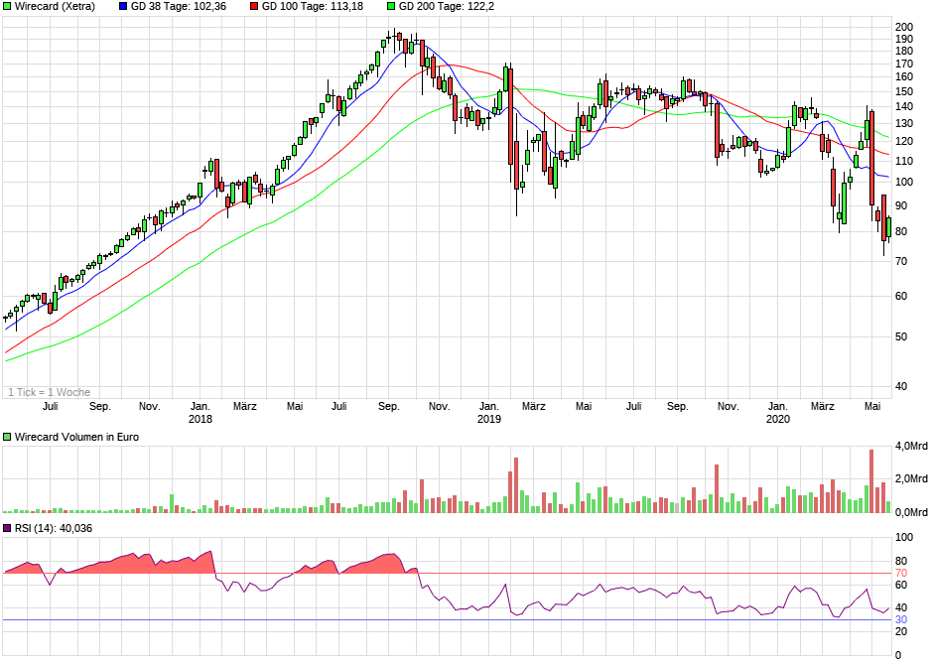
Task: Click the 'Jan.' label above 2018
Action: 200,406
